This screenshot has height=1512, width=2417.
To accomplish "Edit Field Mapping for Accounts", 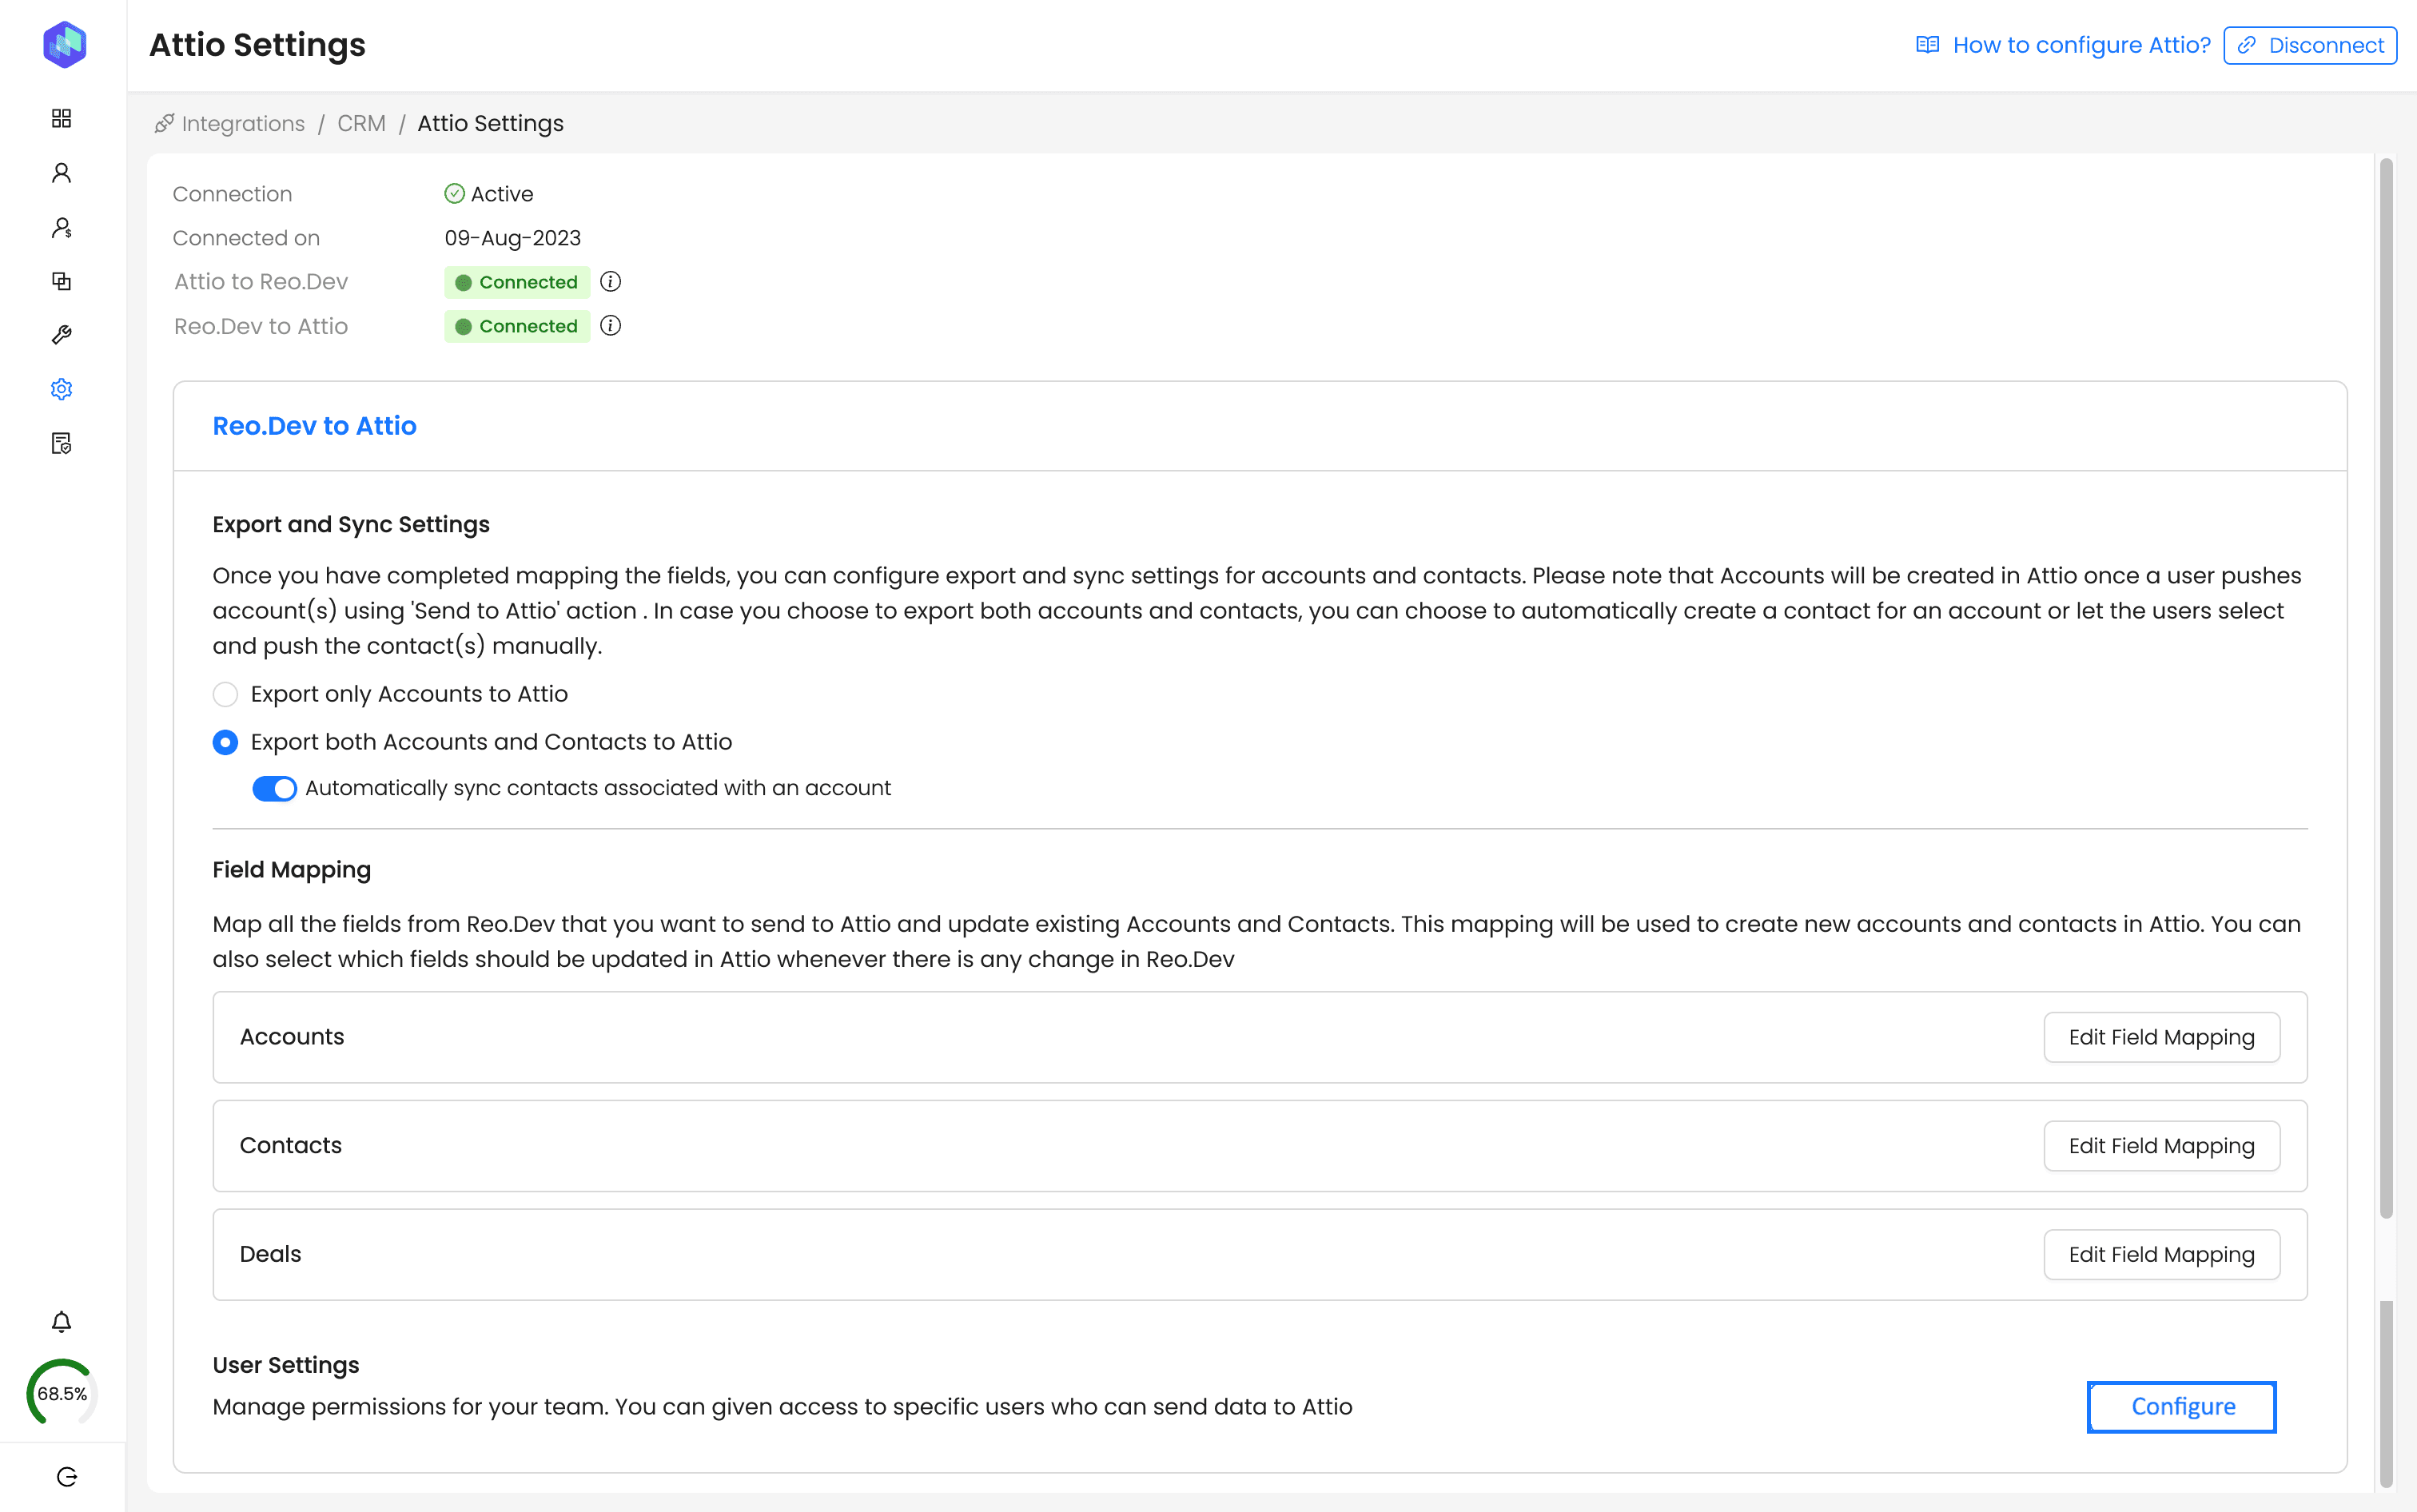I will pyautogui.click(x=2161, y=1037).
